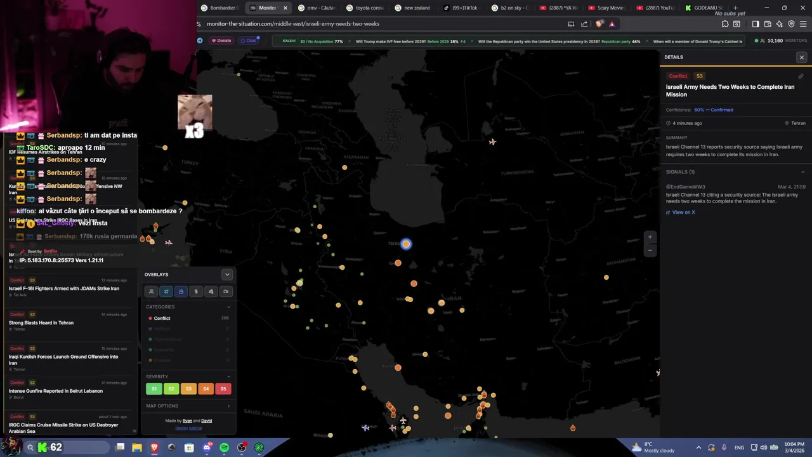Switch to the toyota corolla tab
Screen dimensions: 812x457
point(365,8)
